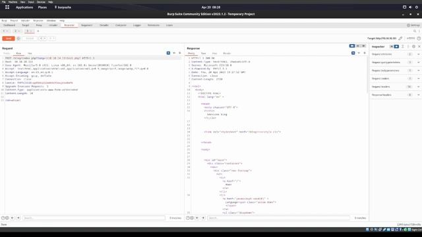Open the Project menu
Image resolution: width=422 pixels, height=237 pixels.
(x=14, y=20)
